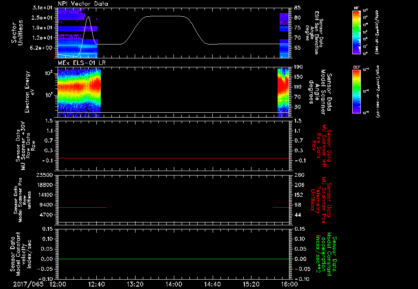Click the NF color bar legend
Screen dimensions: 418x289
pos(356,32)
